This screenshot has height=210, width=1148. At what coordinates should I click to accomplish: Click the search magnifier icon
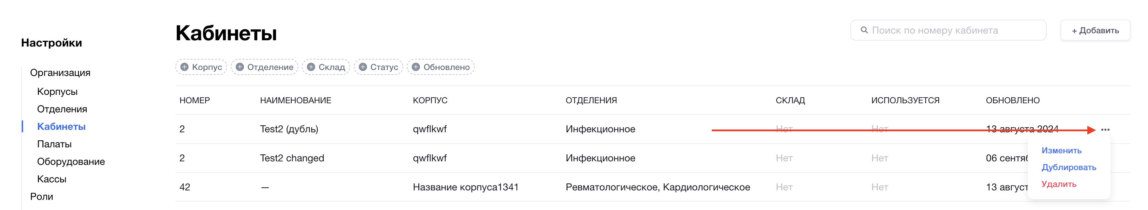point(864,30)
